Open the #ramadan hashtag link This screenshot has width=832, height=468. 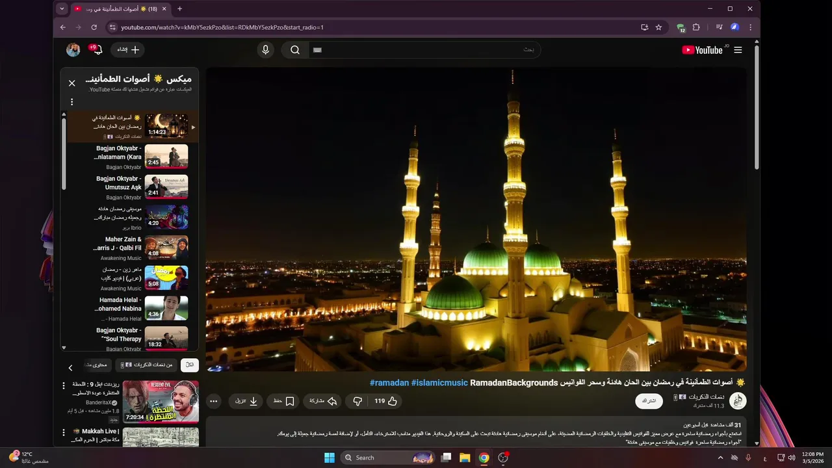click(389, 383)
